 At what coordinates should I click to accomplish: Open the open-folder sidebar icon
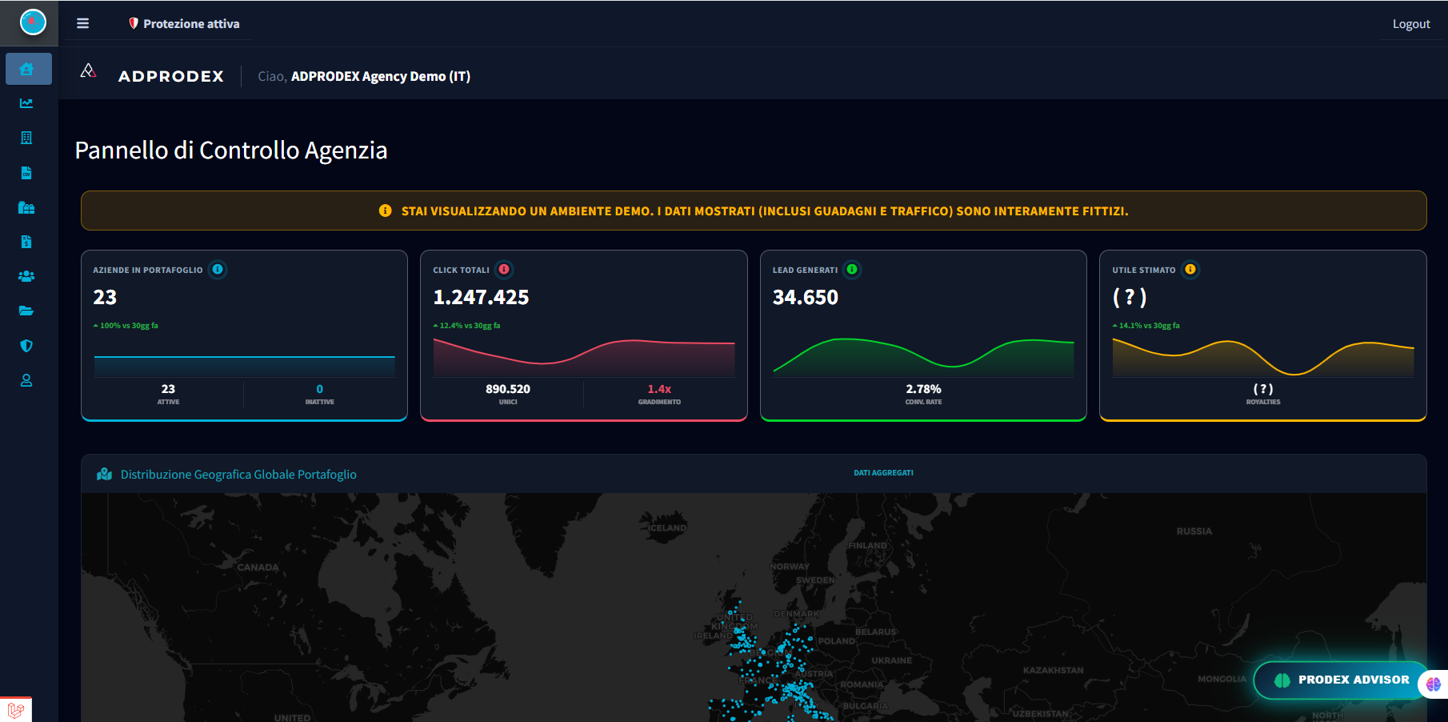26,311
